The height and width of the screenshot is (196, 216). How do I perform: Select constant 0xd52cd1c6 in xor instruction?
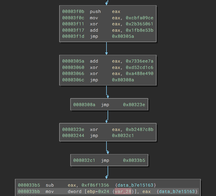pyautogui.click(x=140, y=68)
